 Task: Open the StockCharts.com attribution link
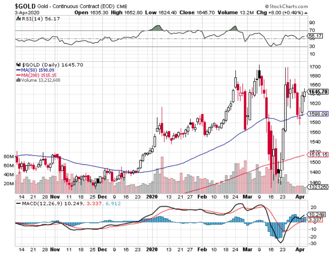(286, 6)
